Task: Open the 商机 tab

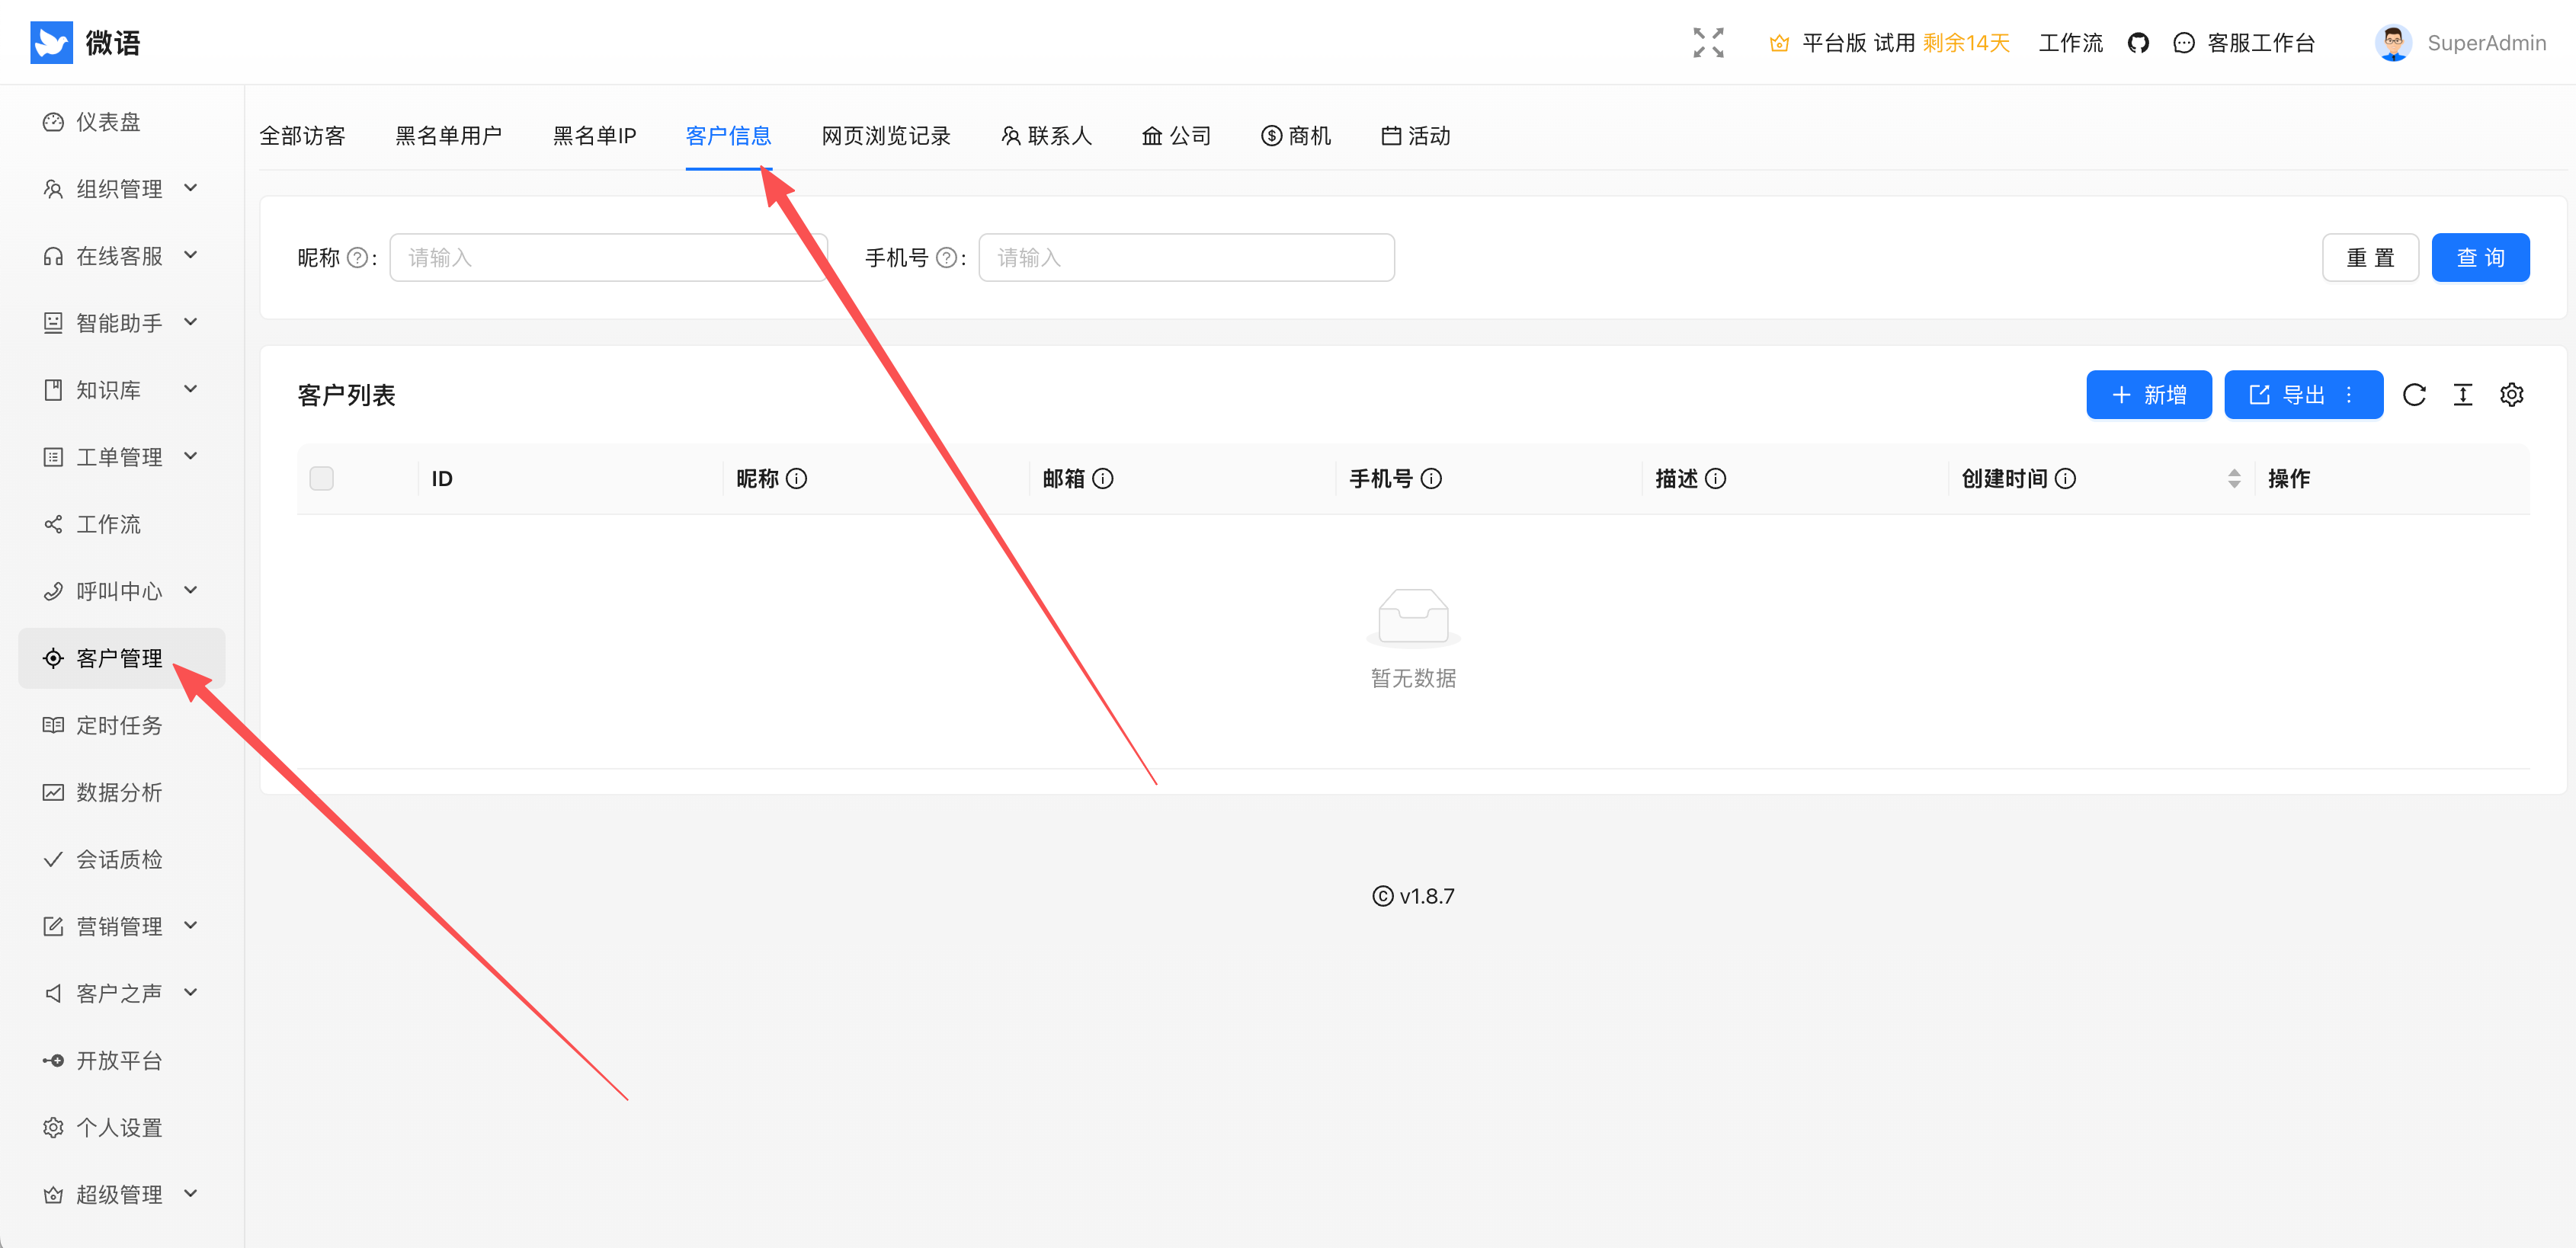Action: [x=1296, y=136]
